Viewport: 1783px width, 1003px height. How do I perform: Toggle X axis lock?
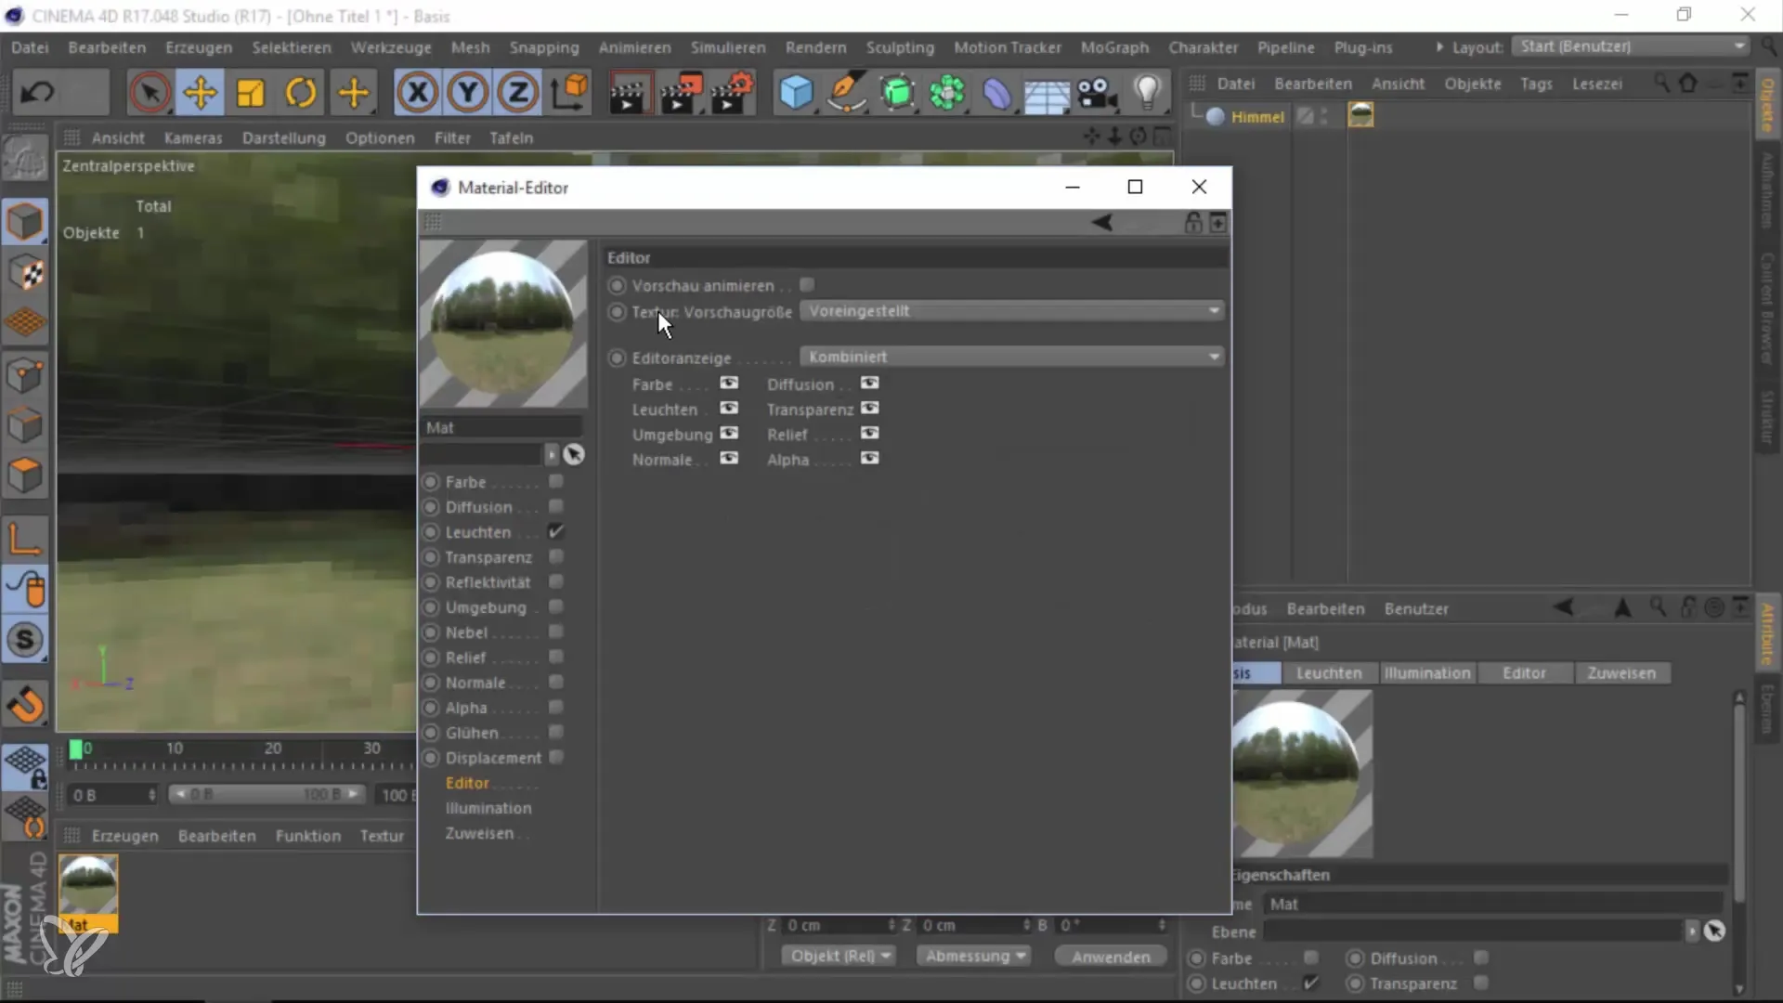(x=418, y=92)
